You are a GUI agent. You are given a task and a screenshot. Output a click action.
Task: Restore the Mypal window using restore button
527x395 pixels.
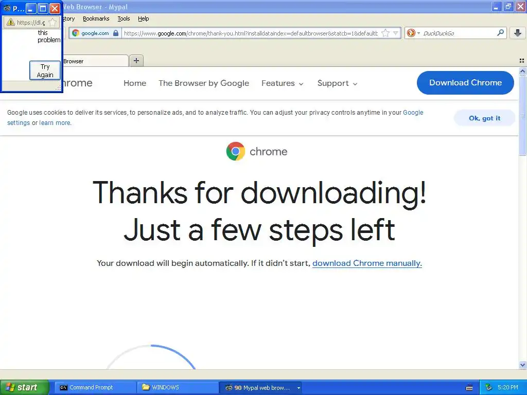[x=508, y=7]
